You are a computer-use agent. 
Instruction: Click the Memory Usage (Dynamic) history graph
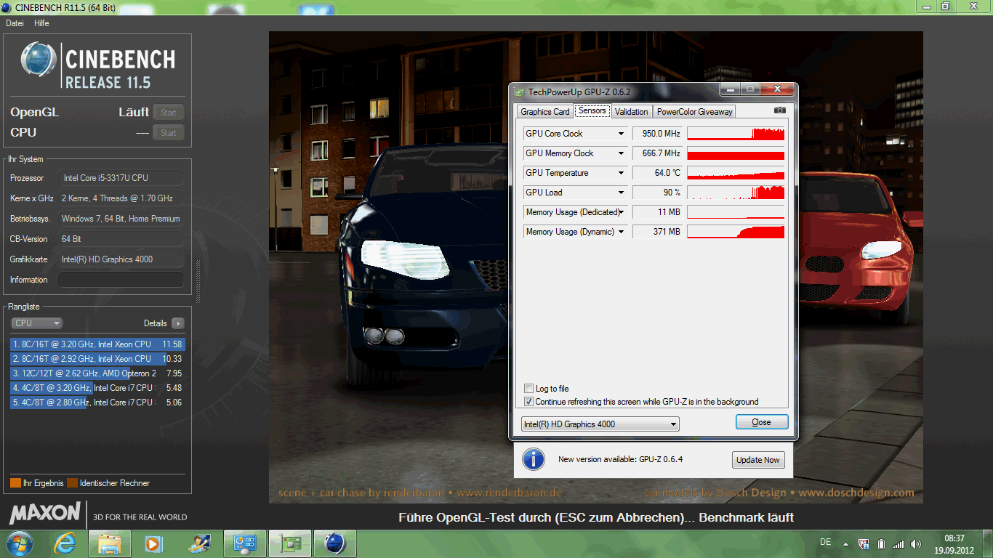[x=736, y=232]
